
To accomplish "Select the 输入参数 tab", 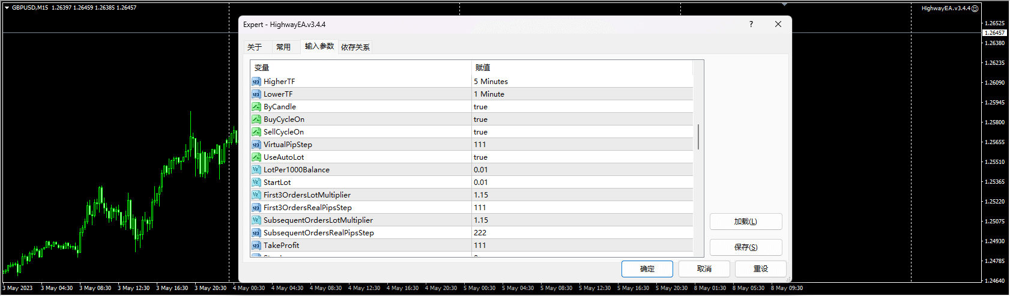I will (319, 46).
